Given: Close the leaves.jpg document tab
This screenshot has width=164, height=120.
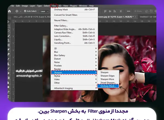Looking at the screenshot, I should coord(136,17).
